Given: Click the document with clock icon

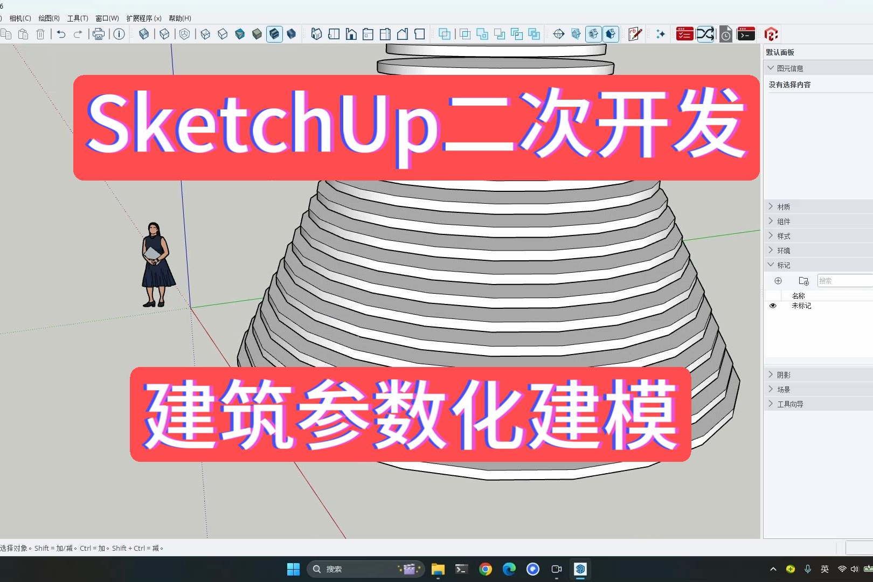Looking at the screenshot, I should tap(726, 34).
